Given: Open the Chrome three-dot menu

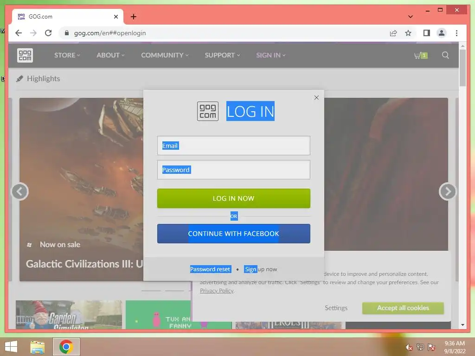Looking at the screenshot, I should [456, 33].
